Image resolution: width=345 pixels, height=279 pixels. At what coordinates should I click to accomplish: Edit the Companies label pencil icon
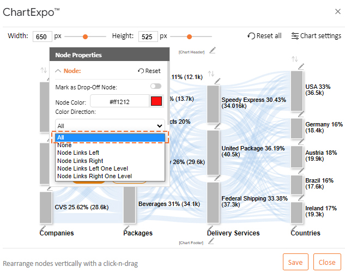[x=43, y=228]
